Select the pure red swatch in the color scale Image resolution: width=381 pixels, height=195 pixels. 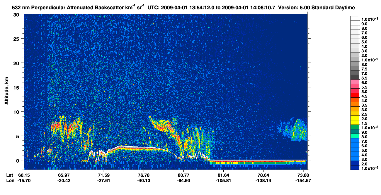(x=355, y=95)
